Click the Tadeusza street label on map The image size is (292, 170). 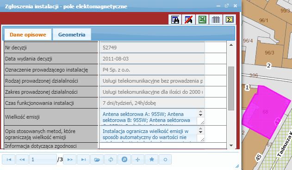[285, 144]
